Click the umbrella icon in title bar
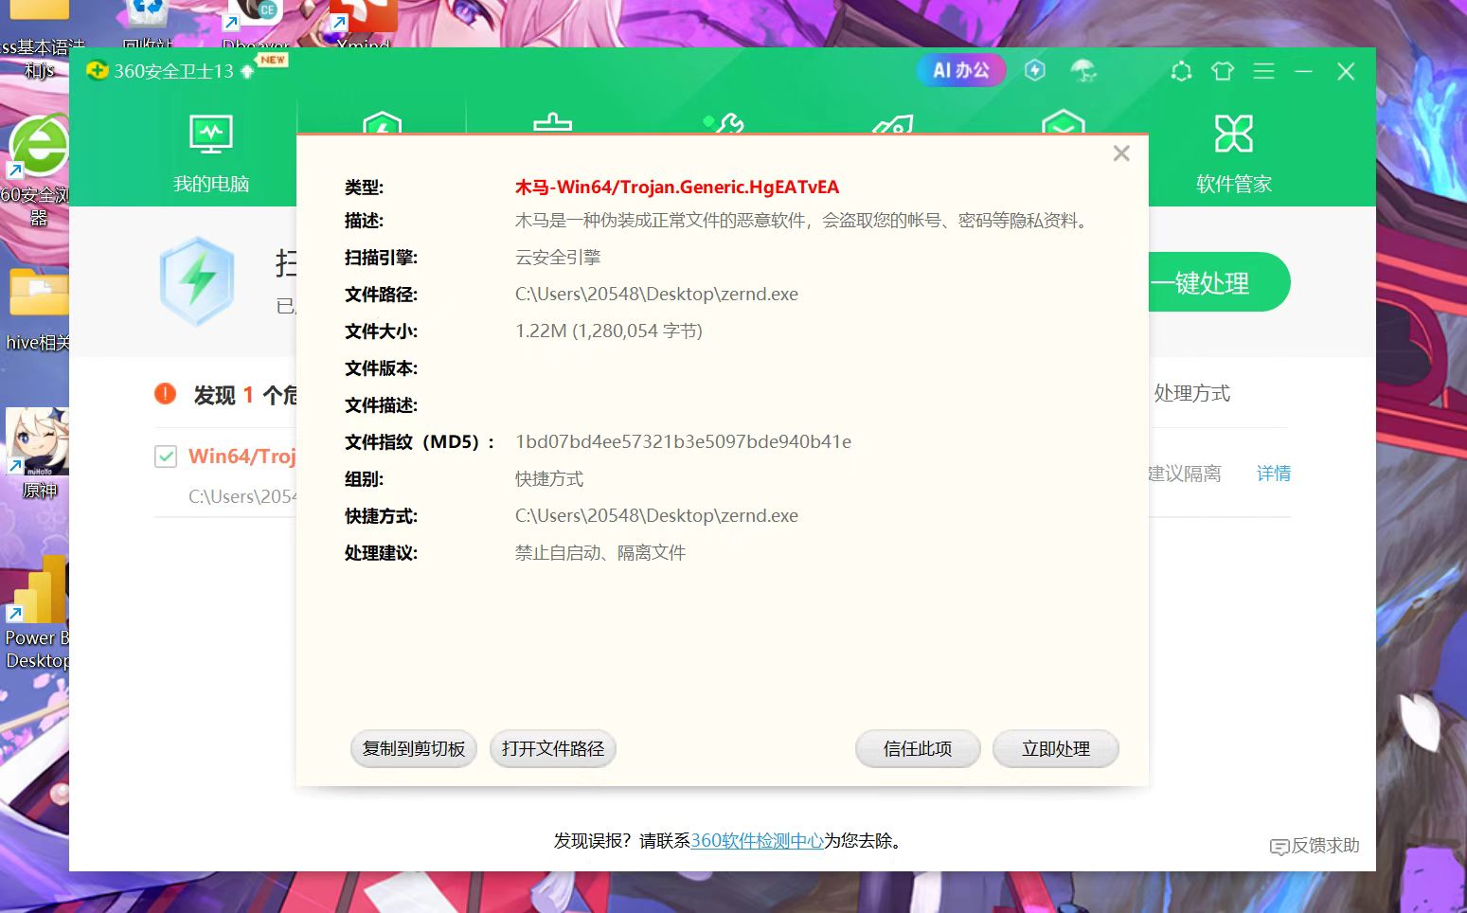 click(x=1082, y=70)
